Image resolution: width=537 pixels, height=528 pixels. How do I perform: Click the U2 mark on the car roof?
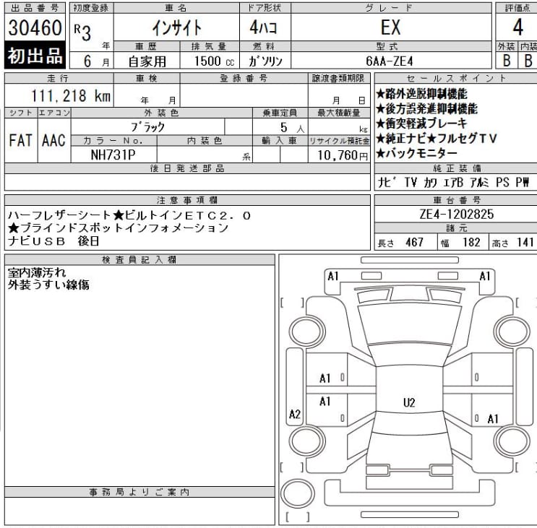pos(409,403)
